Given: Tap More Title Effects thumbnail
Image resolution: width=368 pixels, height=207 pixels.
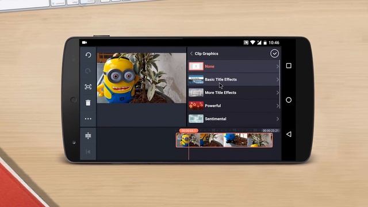Looking at the screenshot, I should click(196, 93).
